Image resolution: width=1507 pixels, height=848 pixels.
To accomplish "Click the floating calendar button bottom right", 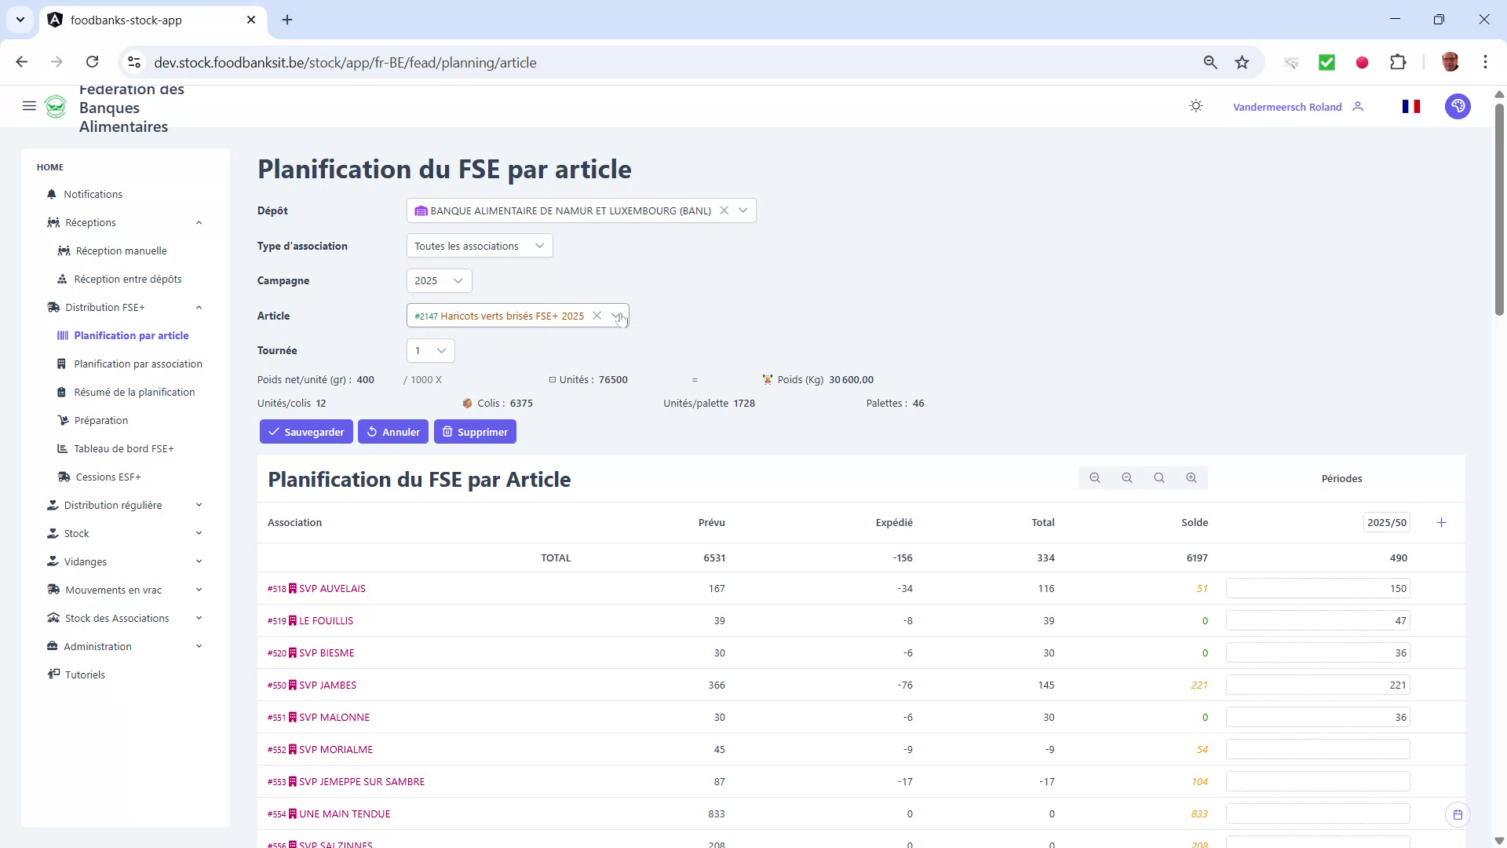I will tap(1458, 814).
